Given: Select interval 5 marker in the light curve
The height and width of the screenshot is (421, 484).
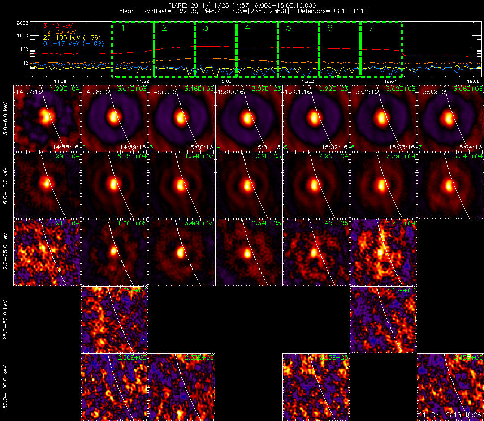Looking at the screenshot, I should point(289,28).
